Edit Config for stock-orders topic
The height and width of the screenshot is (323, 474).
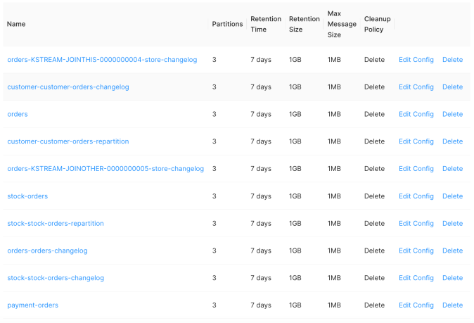point(416,196)
